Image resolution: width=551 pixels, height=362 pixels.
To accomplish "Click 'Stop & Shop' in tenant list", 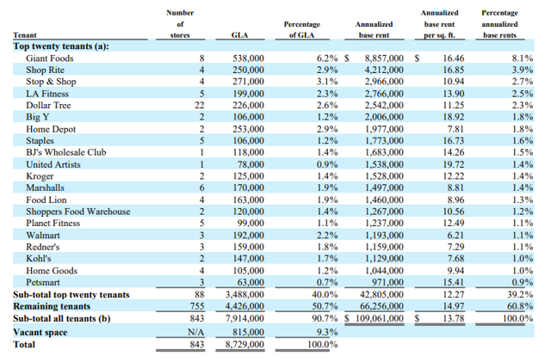I will [51, 82].
